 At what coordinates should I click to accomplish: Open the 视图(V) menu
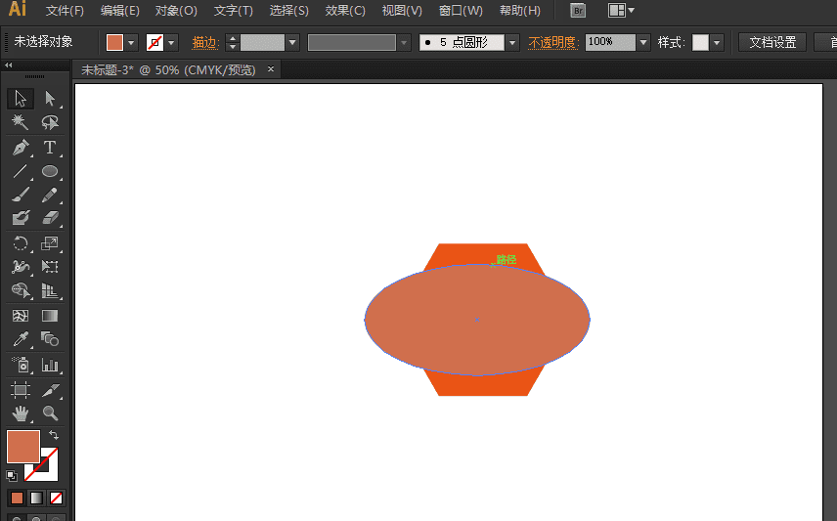point(402,11)
